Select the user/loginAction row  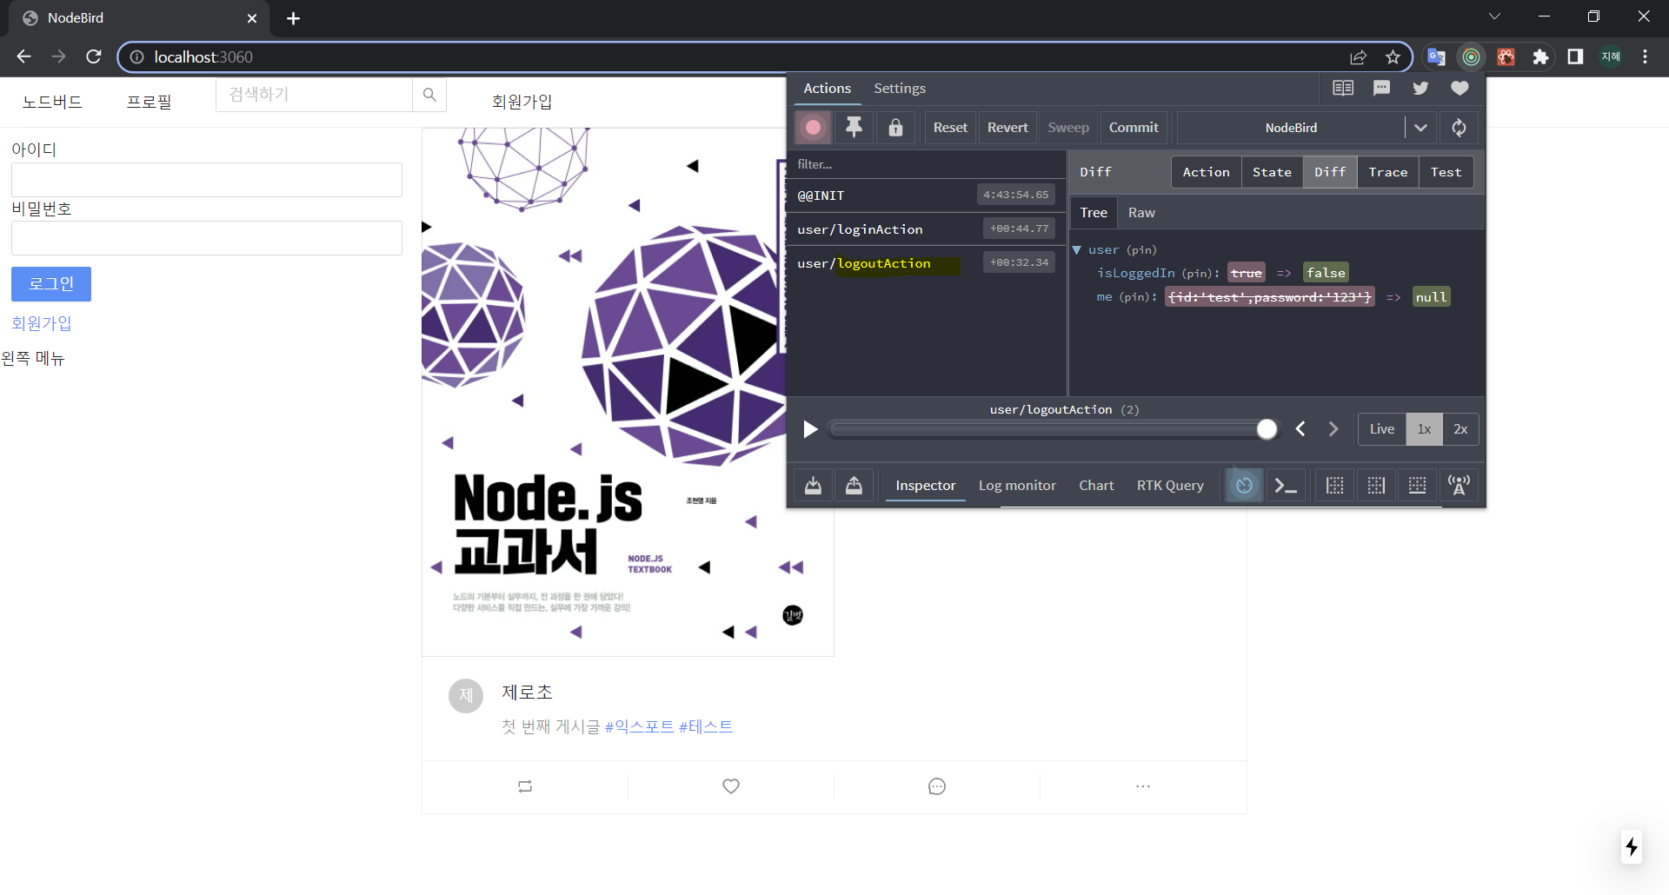(927, 229)
